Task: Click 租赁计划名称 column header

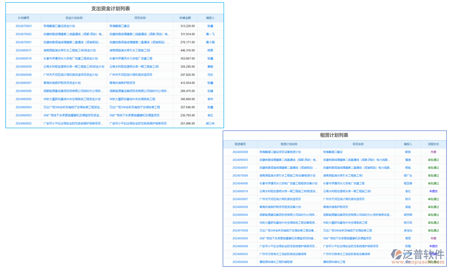Action: click(289, 144)
